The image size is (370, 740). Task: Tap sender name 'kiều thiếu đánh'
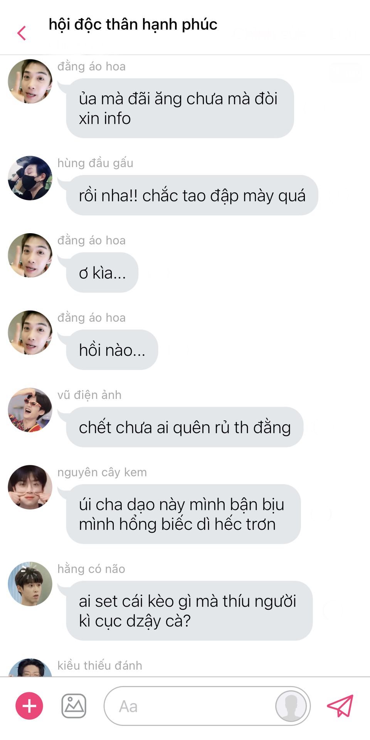(x=100, y=666)
